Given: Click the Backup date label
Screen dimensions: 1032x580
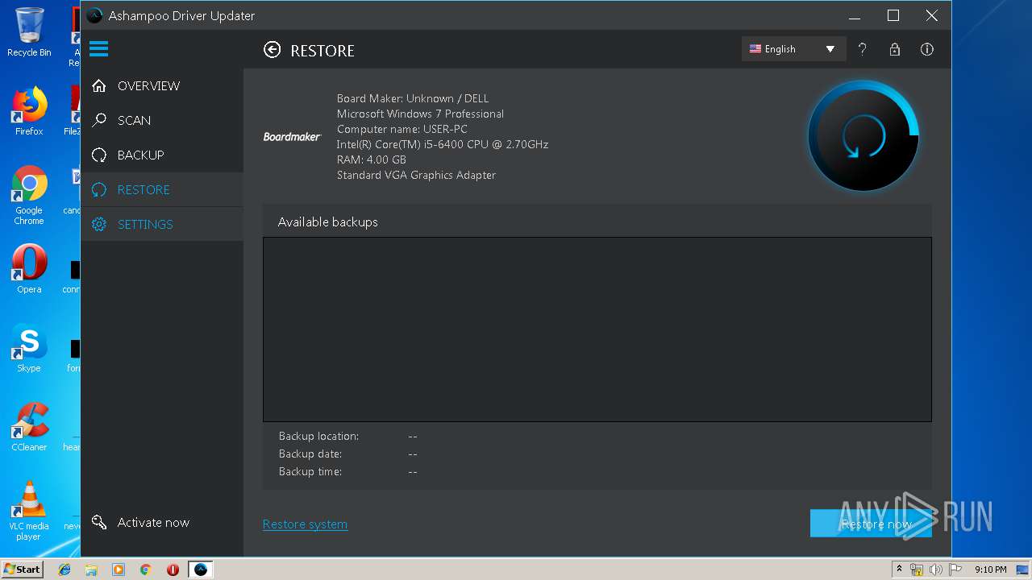Looking at the screenshot, I should coord(310,454).
